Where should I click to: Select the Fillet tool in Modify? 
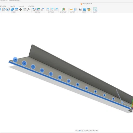point(4,9)
